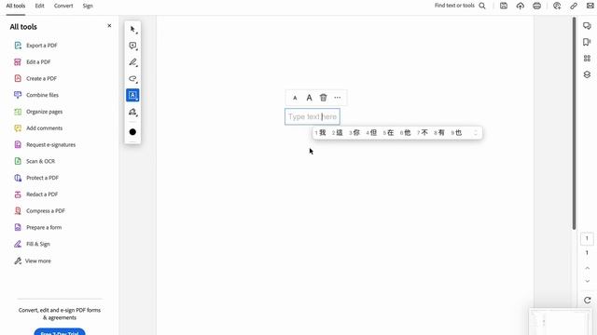Open Add comments tool
Screen dimensions: 597x335
38,128
